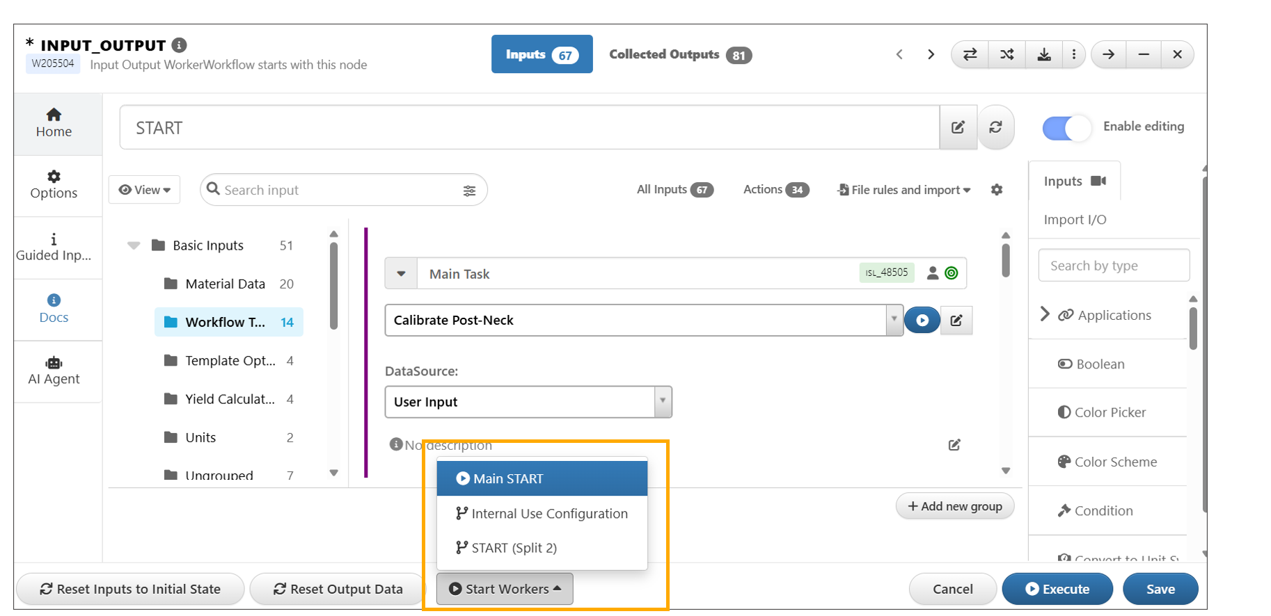
Task: Click the refresh icon beside START field
Action: pyautogui.click(x=995, y=127)
